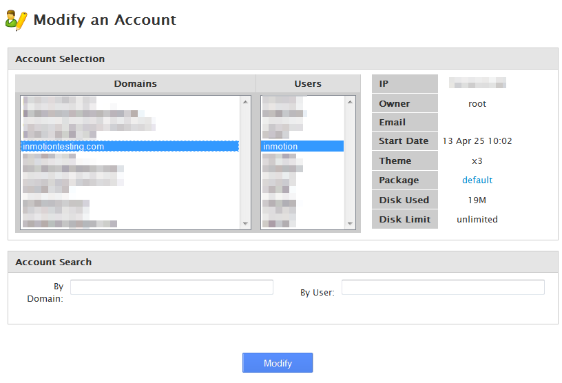Viewport: 562px width, 383px height.
Task: Select the inmotion user in Users list
Action: [x=281, y=146]
